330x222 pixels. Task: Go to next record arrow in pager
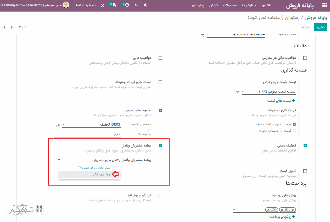point(4,27)
